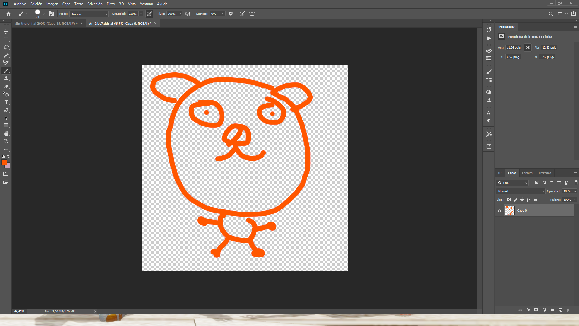Click the delete layer trash button

[569, 310]
